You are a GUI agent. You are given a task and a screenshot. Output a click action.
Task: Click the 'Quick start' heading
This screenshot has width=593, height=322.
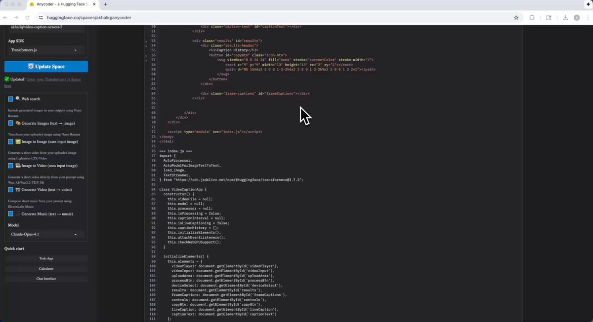pyautogui.click(x=14, y=249)
